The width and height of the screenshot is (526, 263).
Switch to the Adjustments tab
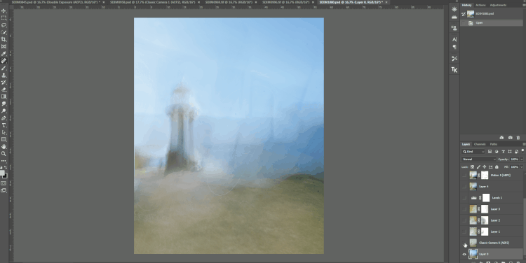tap(498, 5)
